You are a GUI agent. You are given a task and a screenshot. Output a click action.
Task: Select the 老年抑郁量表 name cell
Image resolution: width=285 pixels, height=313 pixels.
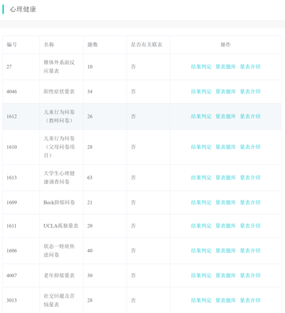click(59, 276)
